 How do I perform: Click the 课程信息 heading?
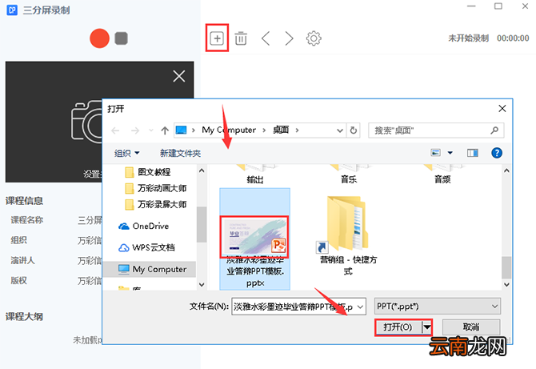pyautogui.click(x=24, y=201)
